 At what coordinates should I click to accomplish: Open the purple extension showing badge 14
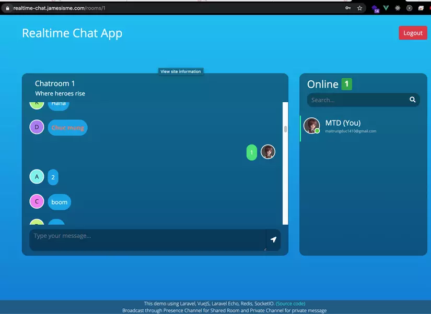(x=374, y=8)
